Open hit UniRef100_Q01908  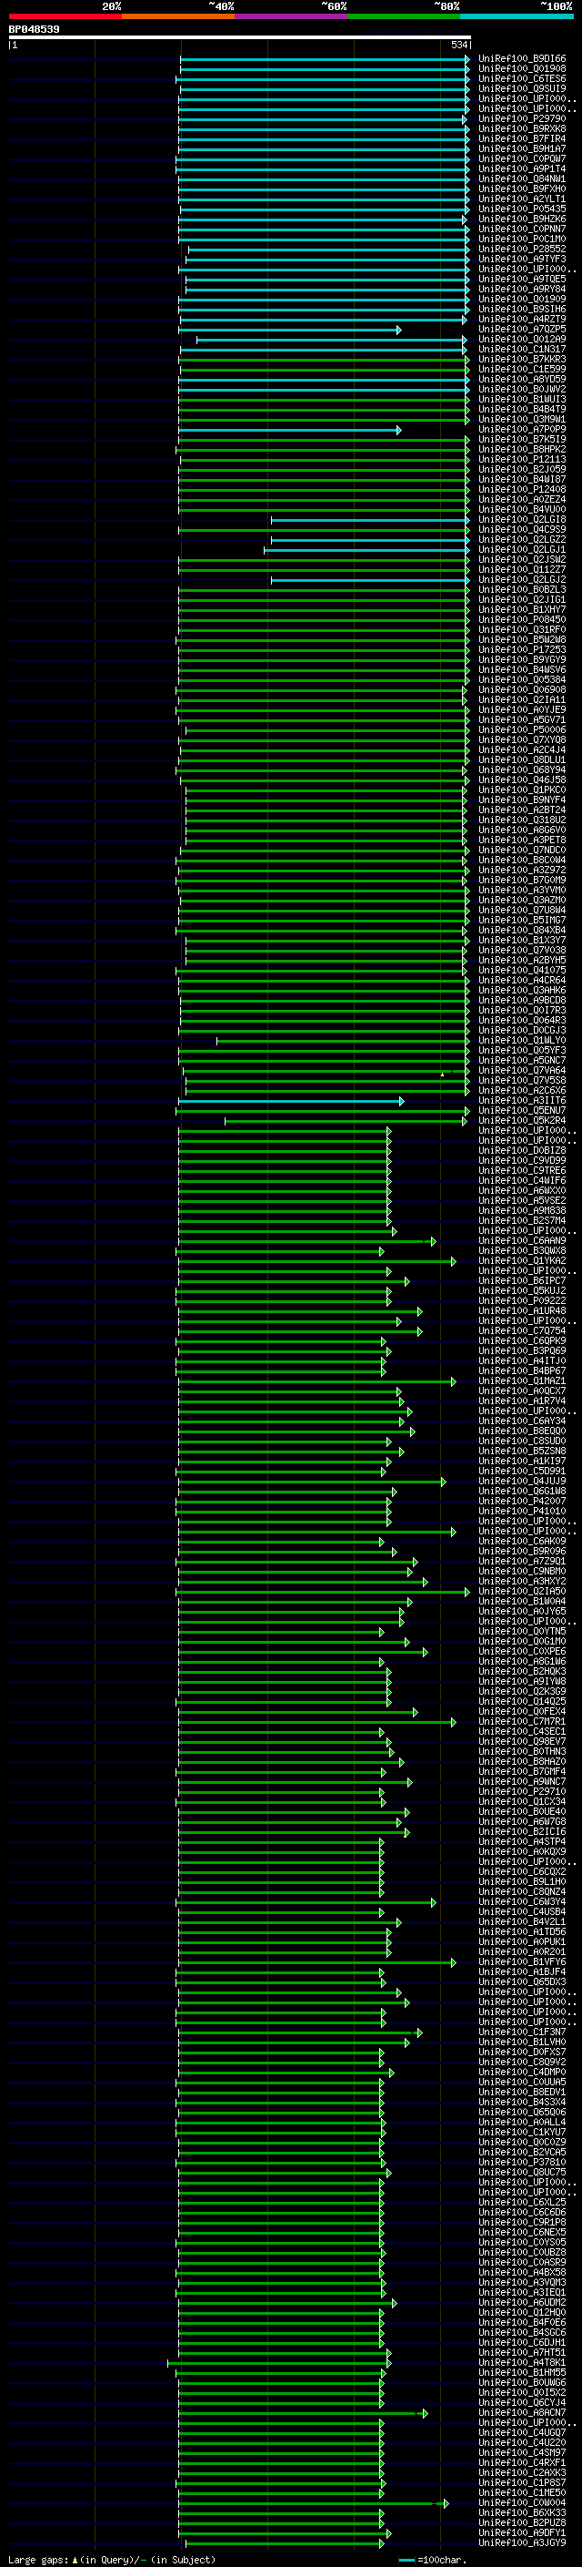pos(522,69)
